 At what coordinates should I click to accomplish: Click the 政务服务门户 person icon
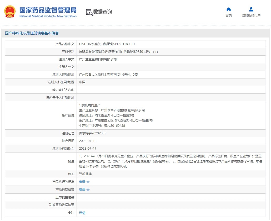point(251,9)
